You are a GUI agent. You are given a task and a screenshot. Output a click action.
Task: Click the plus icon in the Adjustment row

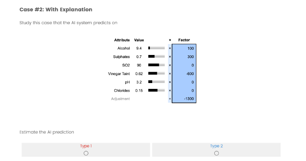[170, 99]
